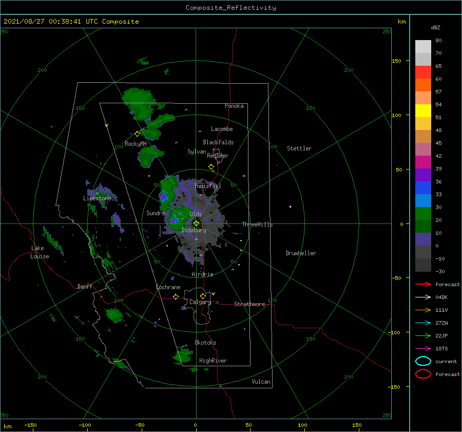Click the yellow radar-site diamond at Olds
This screenshot has width=462, height=432.
point(196,223)
